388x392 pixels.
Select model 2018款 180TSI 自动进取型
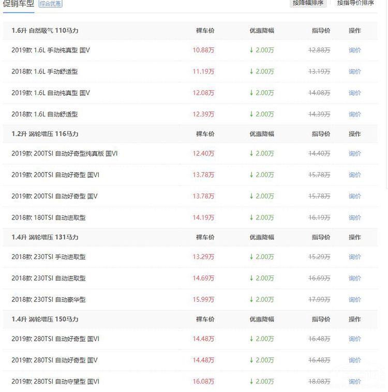click(49, 218)
